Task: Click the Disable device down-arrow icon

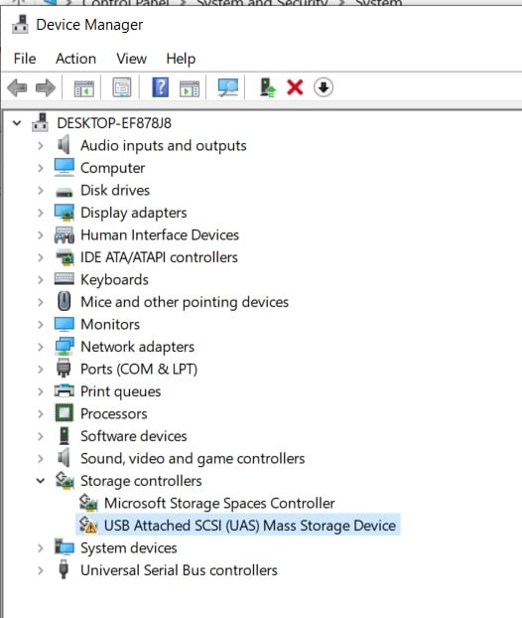Action: pos(324,87)
